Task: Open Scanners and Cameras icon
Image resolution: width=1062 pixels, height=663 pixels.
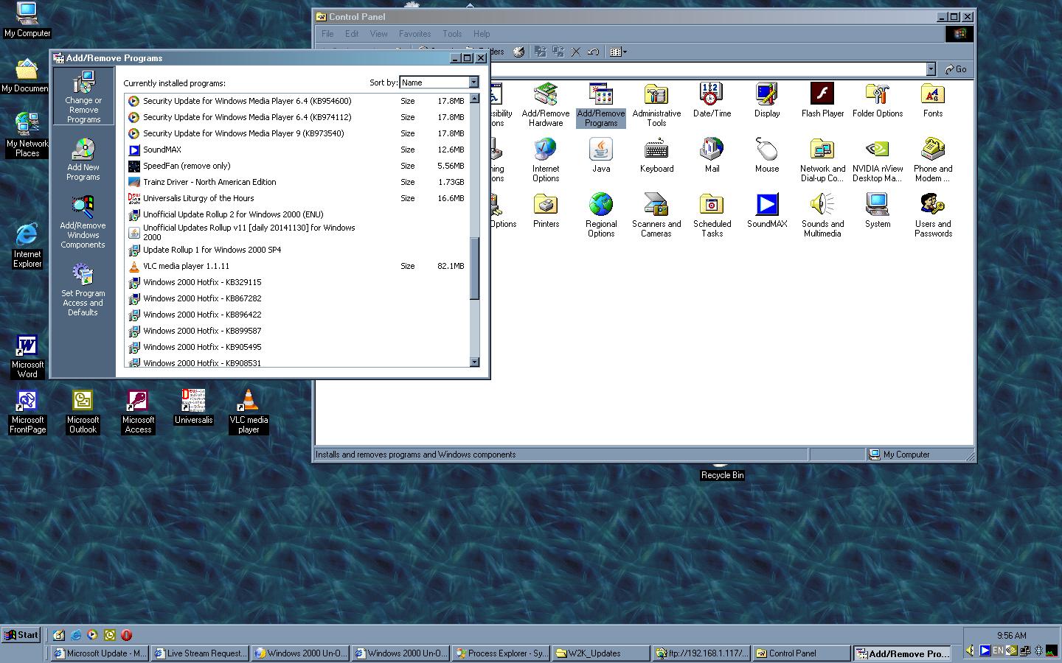Action: 656,215
